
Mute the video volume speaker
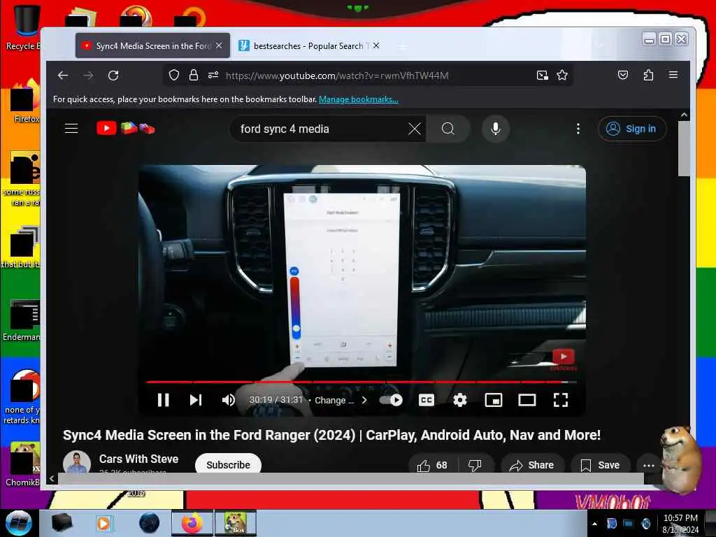[x=229, y=400]
